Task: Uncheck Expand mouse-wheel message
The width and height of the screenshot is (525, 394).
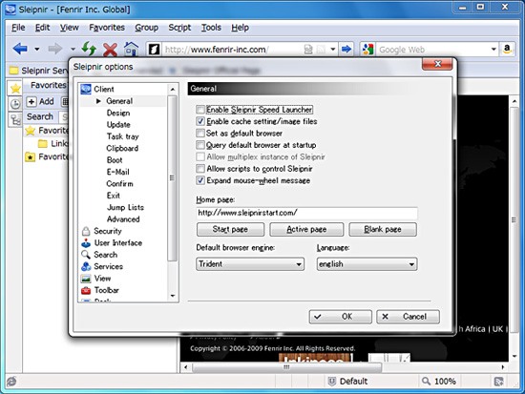Action: click(x=200, y=180)
